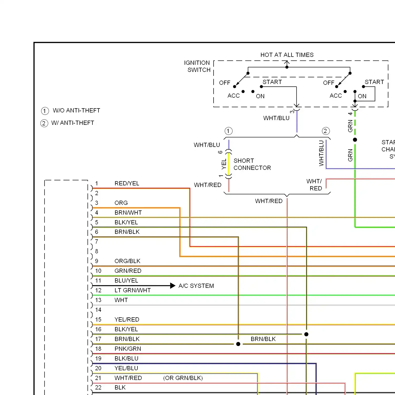Click pin number 2 on the connector
This screenshot has height=395, width=395.
tap(97, 193)
